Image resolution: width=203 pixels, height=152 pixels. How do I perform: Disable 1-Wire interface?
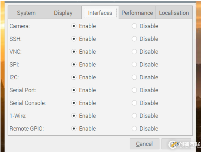pyautogui.click(x=134, y=116)
